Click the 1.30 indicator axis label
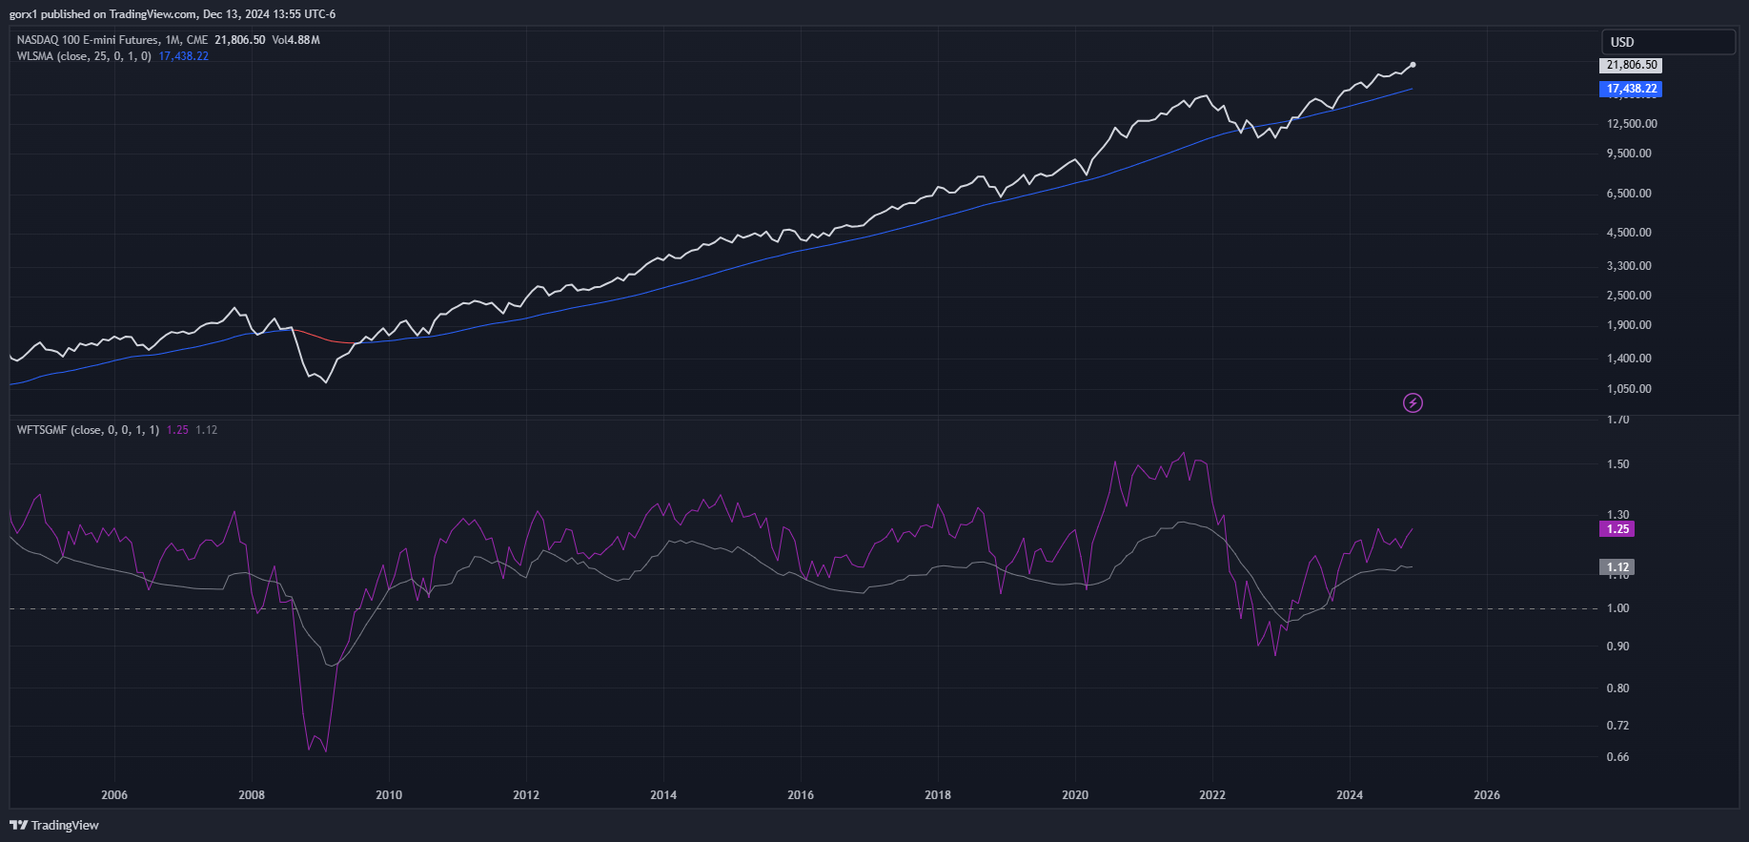The width and height of the screenshot is (1749, 842). coord(1617,515)
